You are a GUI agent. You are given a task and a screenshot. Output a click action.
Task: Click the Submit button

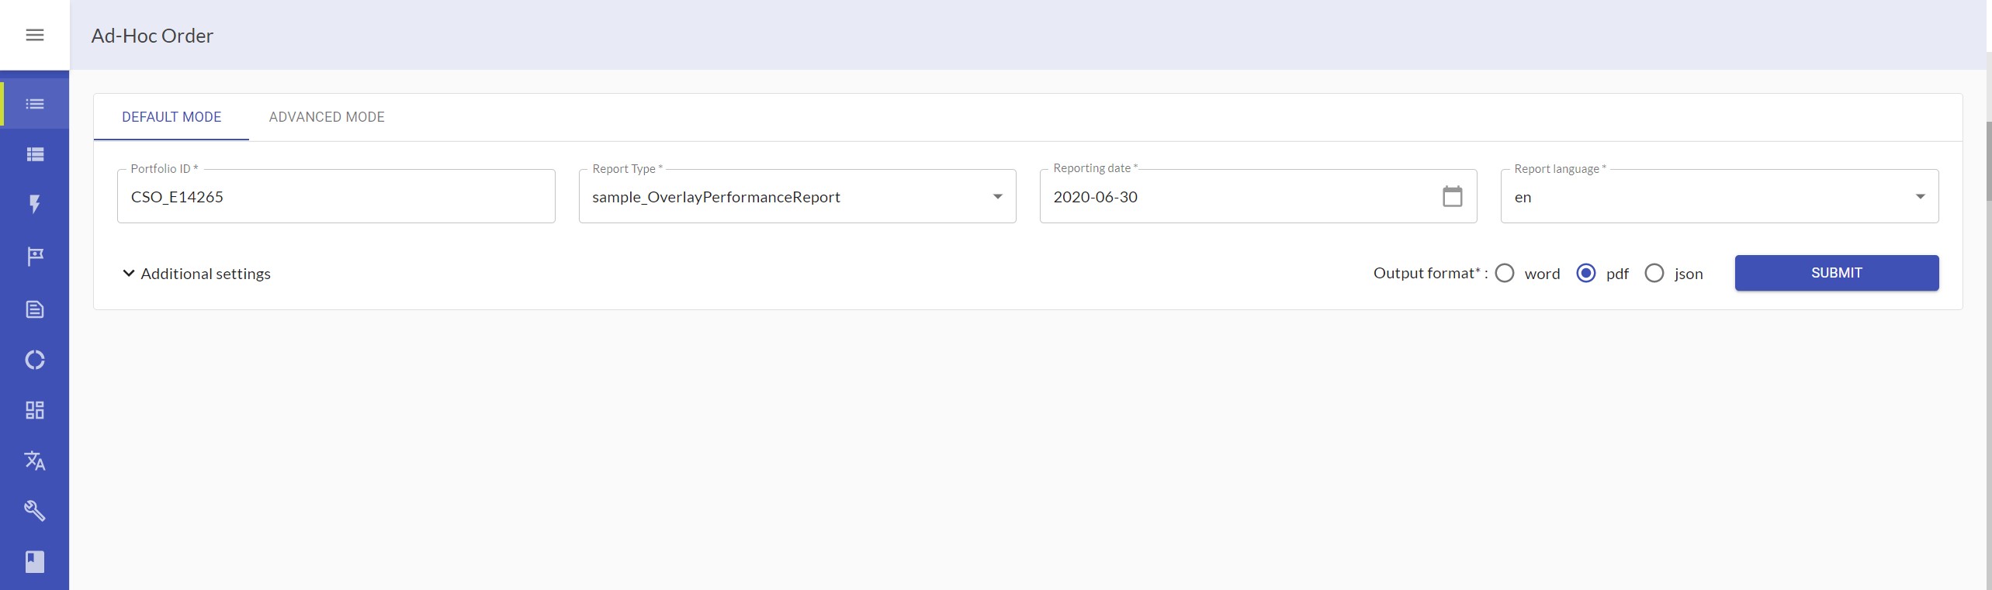1836,273
